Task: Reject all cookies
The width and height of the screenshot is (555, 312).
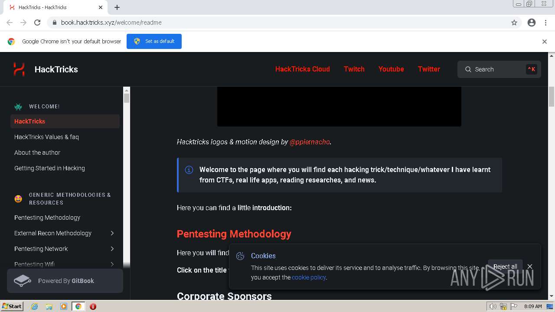Action: (505, 266)
